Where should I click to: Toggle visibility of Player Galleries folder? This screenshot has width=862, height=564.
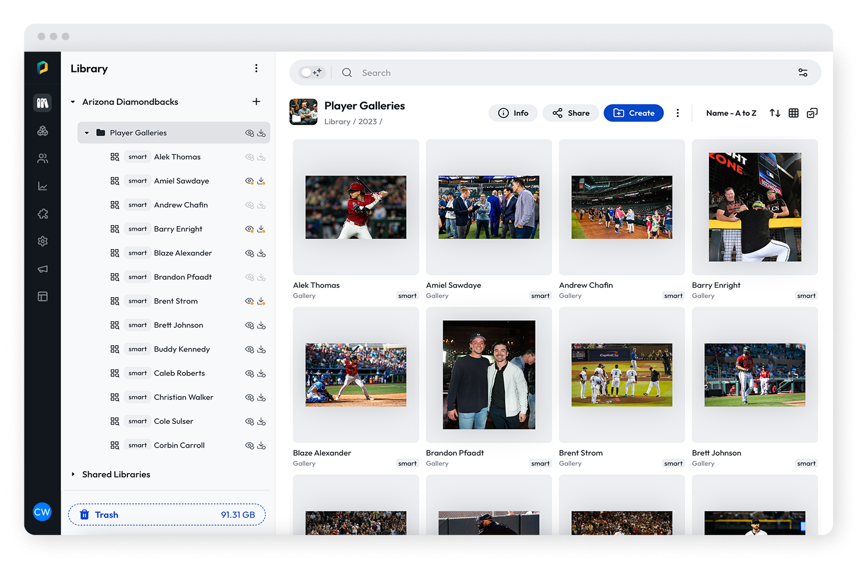(x=250, y=133)
